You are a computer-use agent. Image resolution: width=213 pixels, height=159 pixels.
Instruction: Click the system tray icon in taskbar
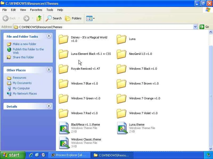coord(208,155)
